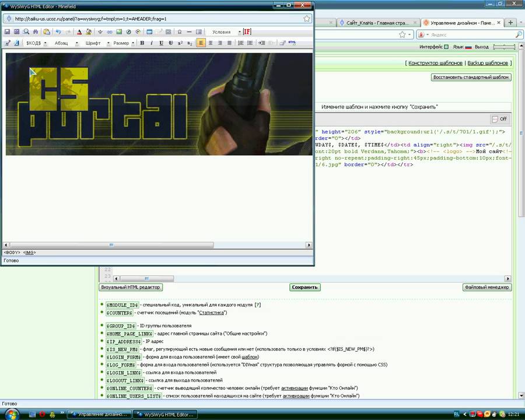525x420 pixels.
Task: Open the Файловый менеджер button
Action: [487, 287]
